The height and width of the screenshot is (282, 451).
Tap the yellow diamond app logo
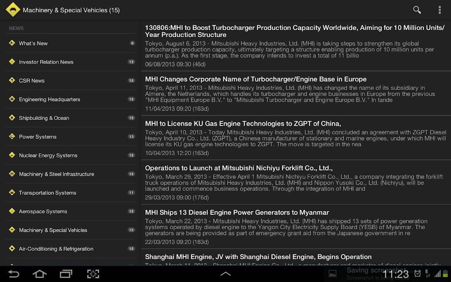tap(13, 10)
